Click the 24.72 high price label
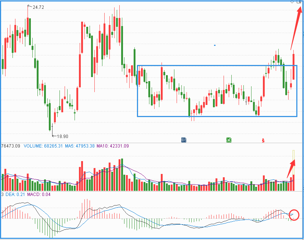 tap(39, 7)
